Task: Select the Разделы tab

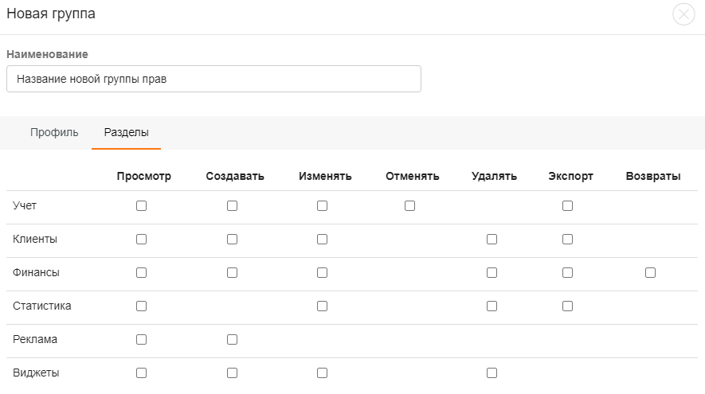Action: coord(127,133)
